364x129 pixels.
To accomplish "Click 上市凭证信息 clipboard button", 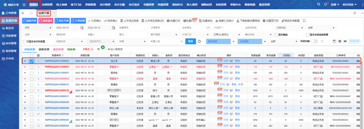I will [129, 21].
